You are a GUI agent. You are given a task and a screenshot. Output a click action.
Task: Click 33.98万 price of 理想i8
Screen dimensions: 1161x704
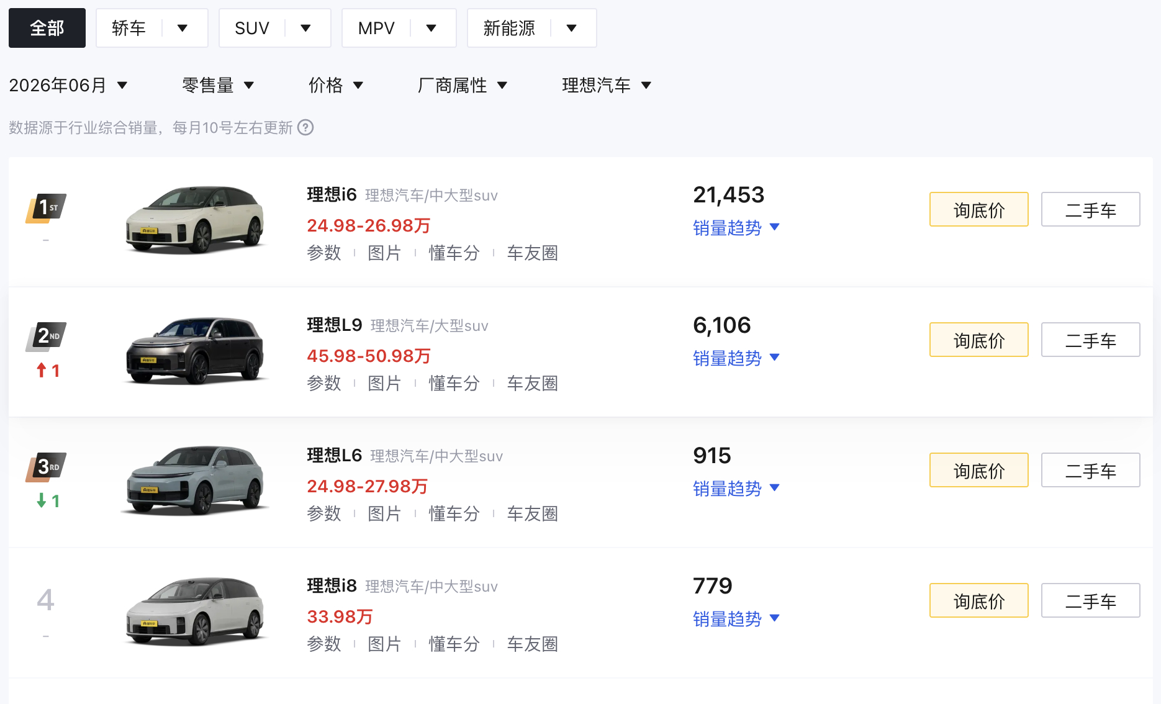coord(340,617)
